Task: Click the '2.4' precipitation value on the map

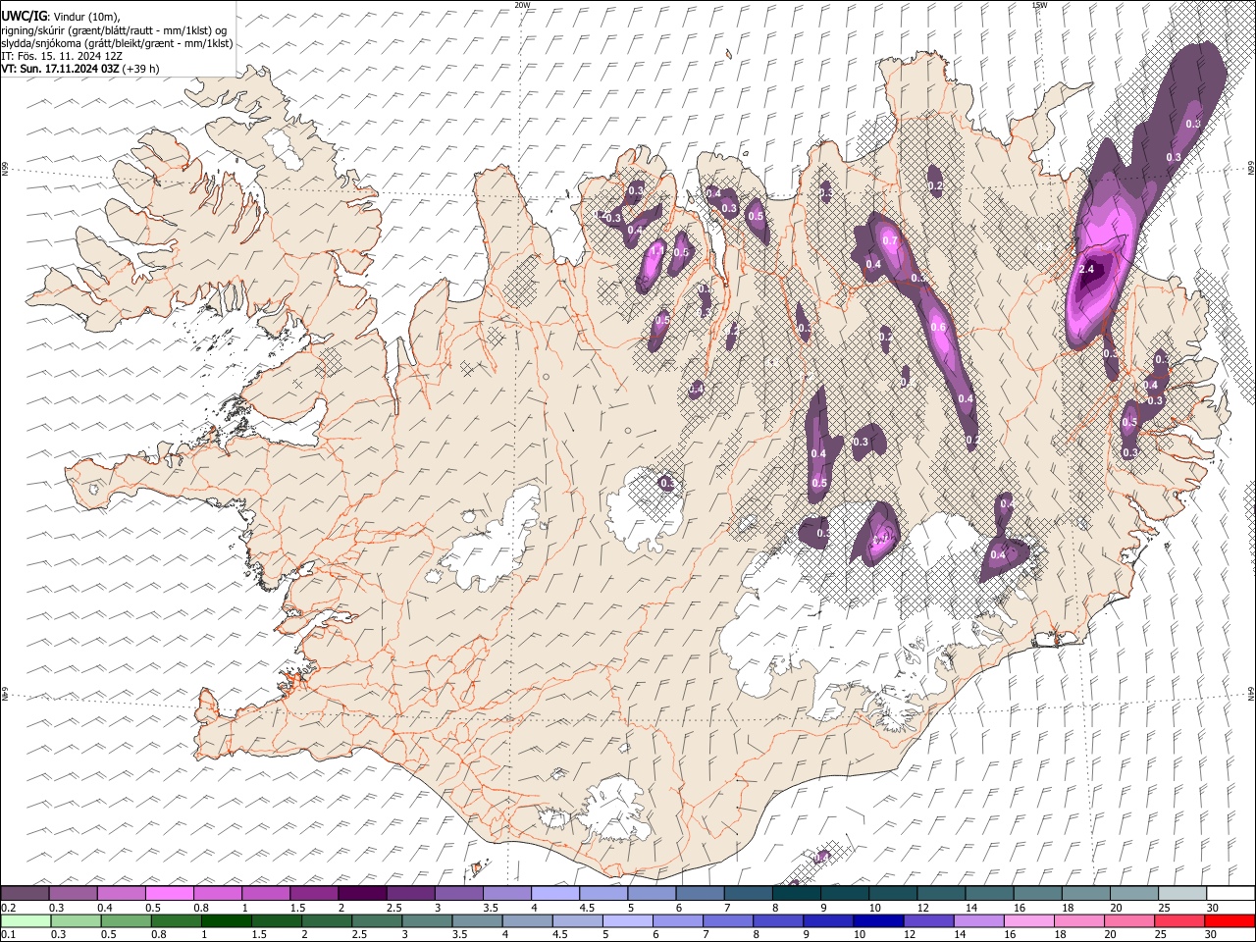Action: point(1085,269)
